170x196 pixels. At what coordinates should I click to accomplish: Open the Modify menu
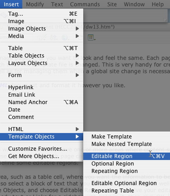(x=35, y=4)
